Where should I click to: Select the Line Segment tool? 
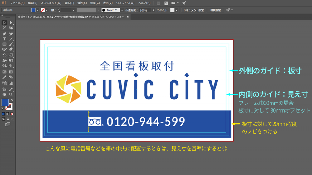[x=11, y=39]
